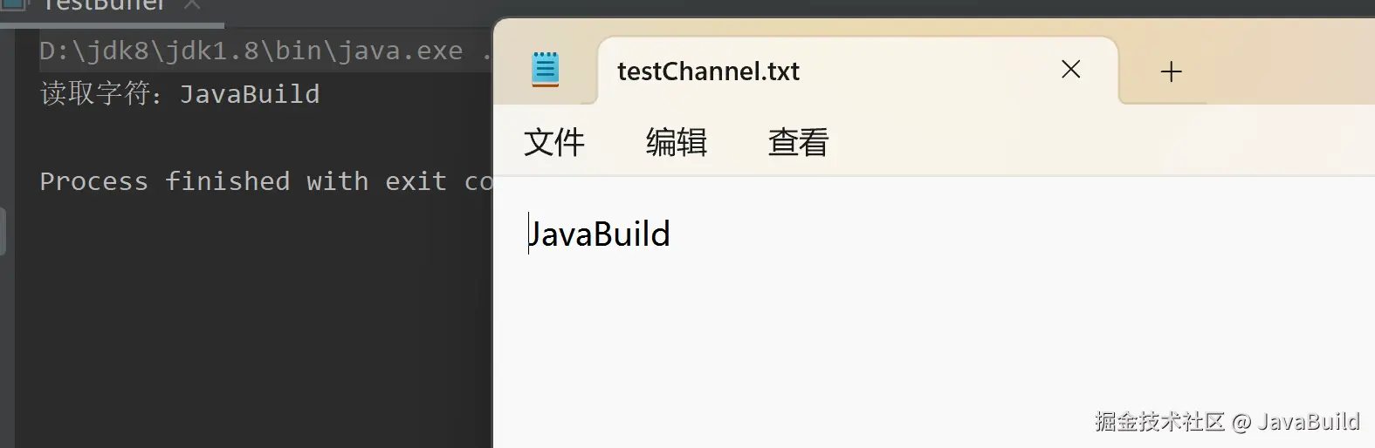
Task: Click the JavaBuild word in console output
Action: (x=250, y=94)
